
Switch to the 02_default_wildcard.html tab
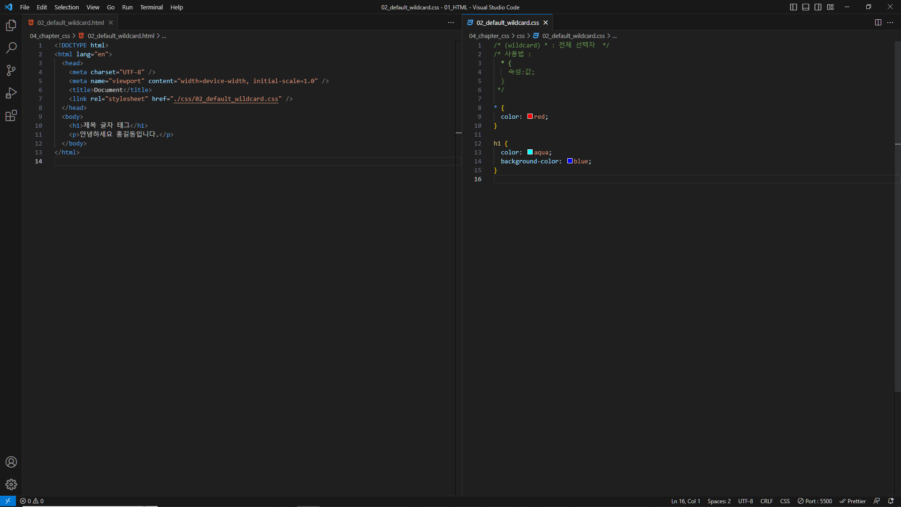[x=70, y=23]
